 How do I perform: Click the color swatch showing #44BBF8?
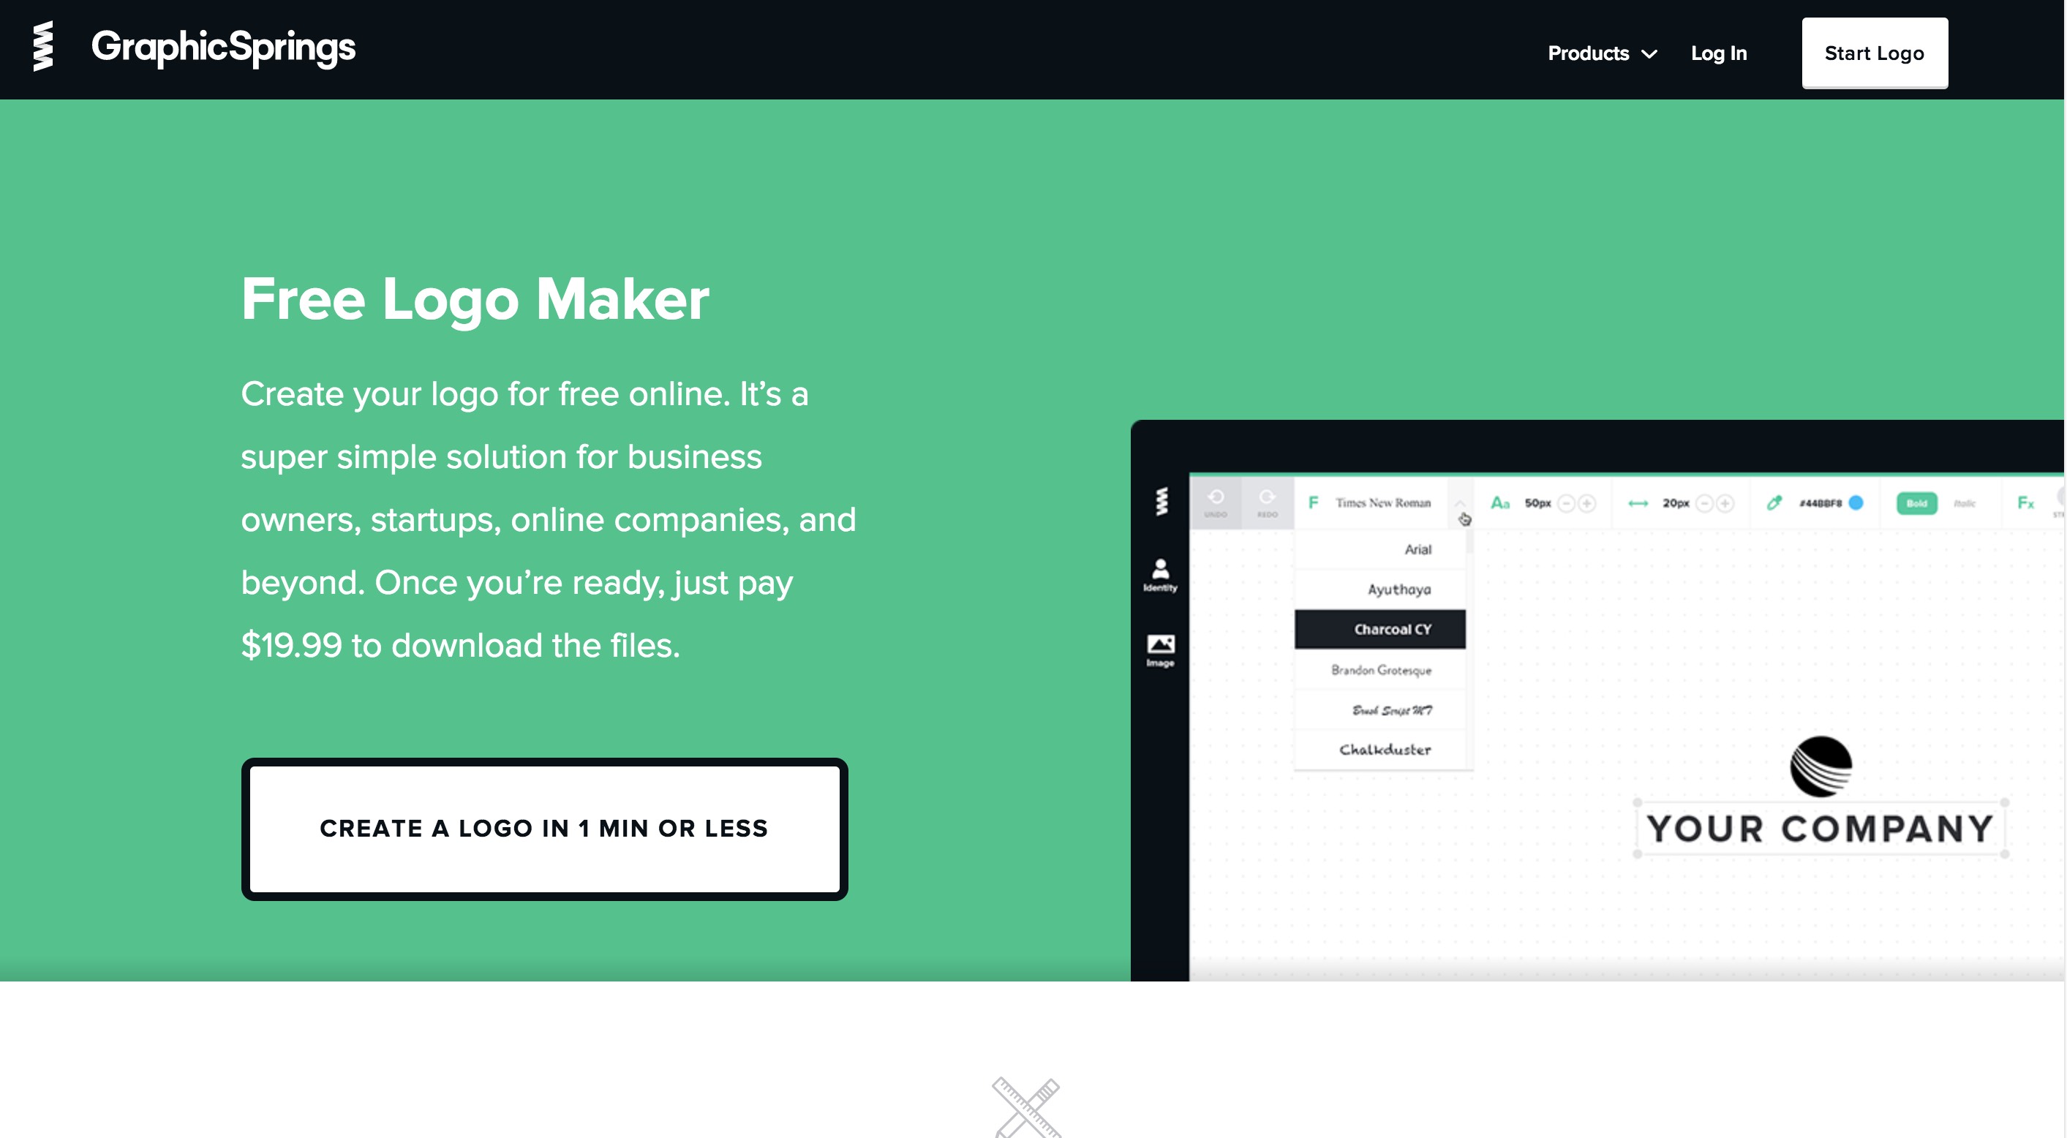point(1859,506)
